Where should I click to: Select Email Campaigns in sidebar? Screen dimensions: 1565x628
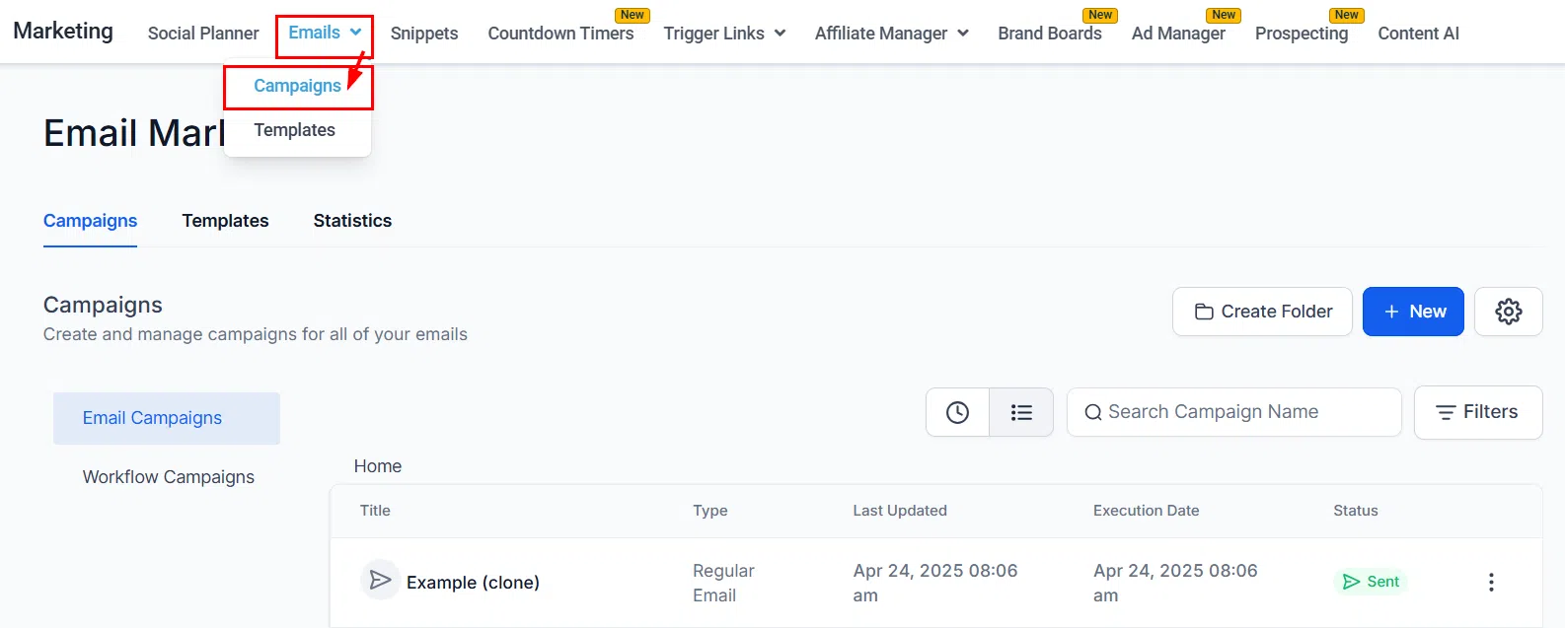[167, 418]
